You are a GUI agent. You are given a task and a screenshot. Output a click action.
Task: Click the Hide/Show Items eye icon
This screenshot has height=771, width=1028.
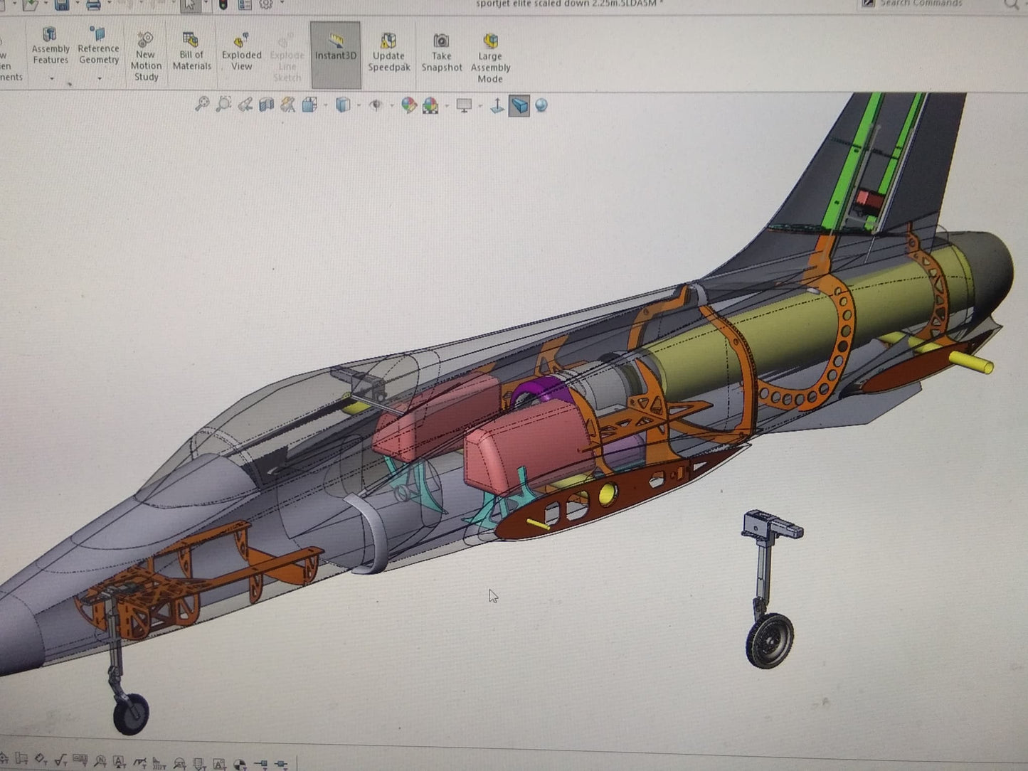376,105
